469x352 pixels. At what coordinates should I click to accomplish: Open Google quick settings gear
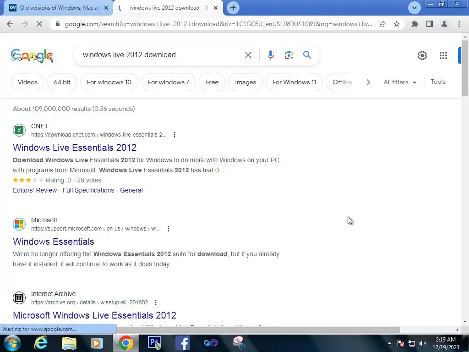(x=422, y=55)
